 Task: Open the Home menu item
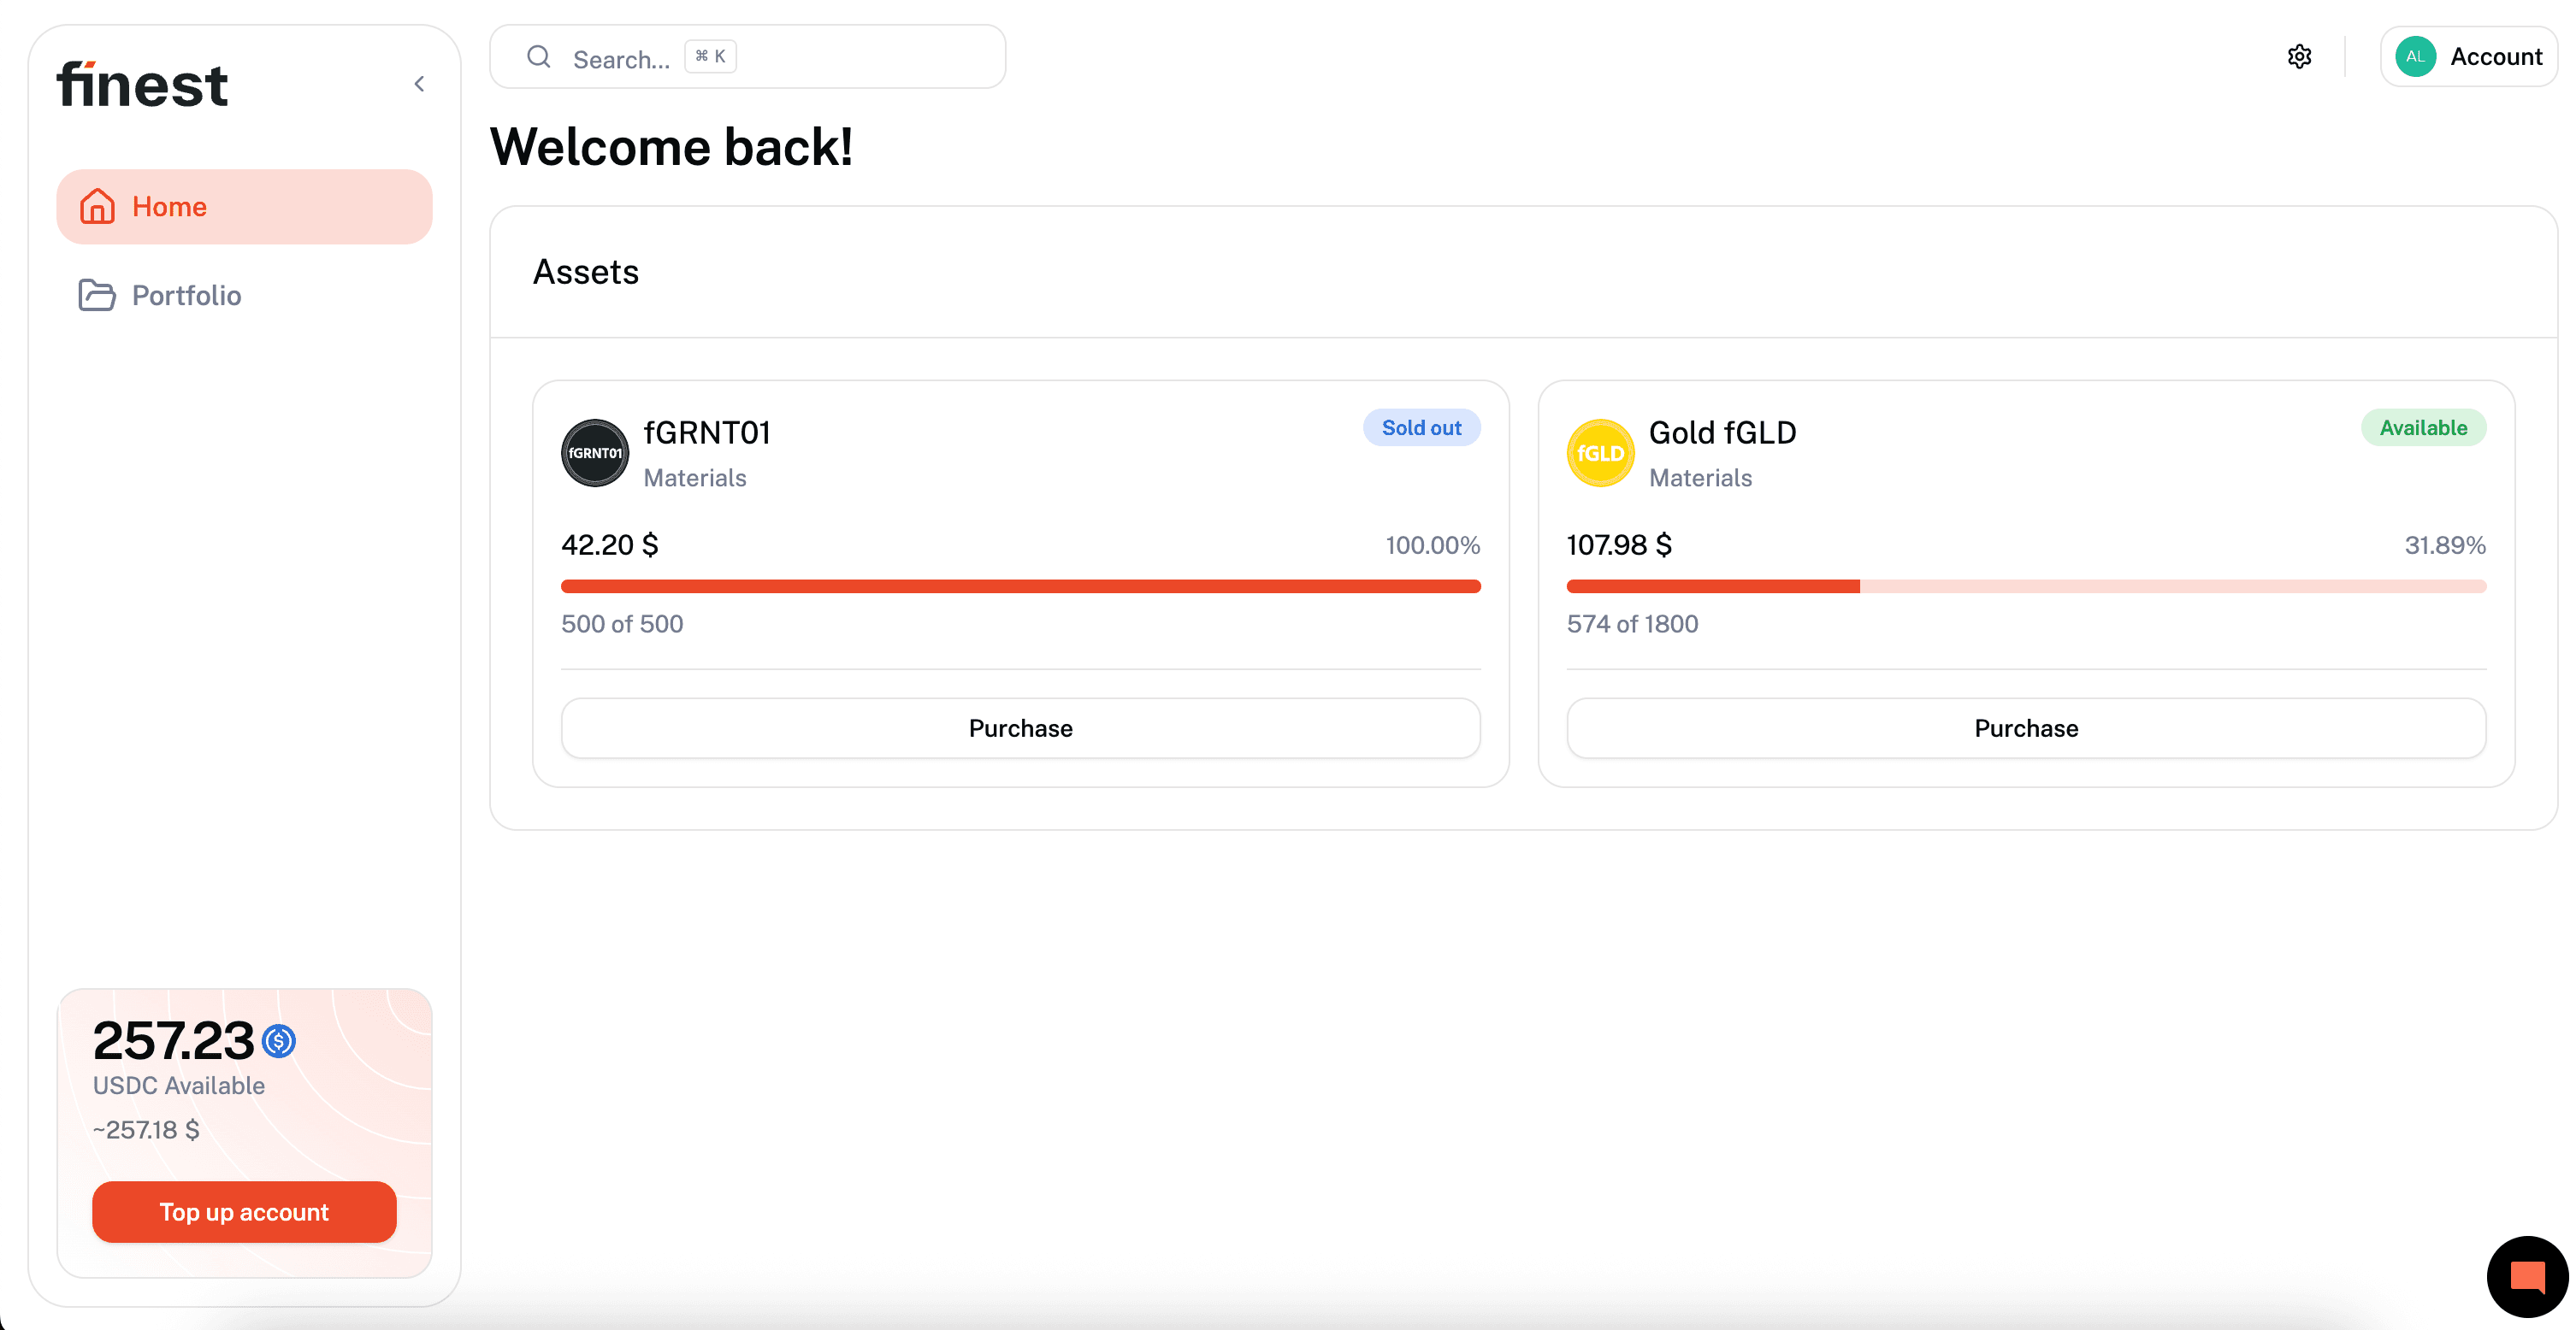[x=244, y=207]
